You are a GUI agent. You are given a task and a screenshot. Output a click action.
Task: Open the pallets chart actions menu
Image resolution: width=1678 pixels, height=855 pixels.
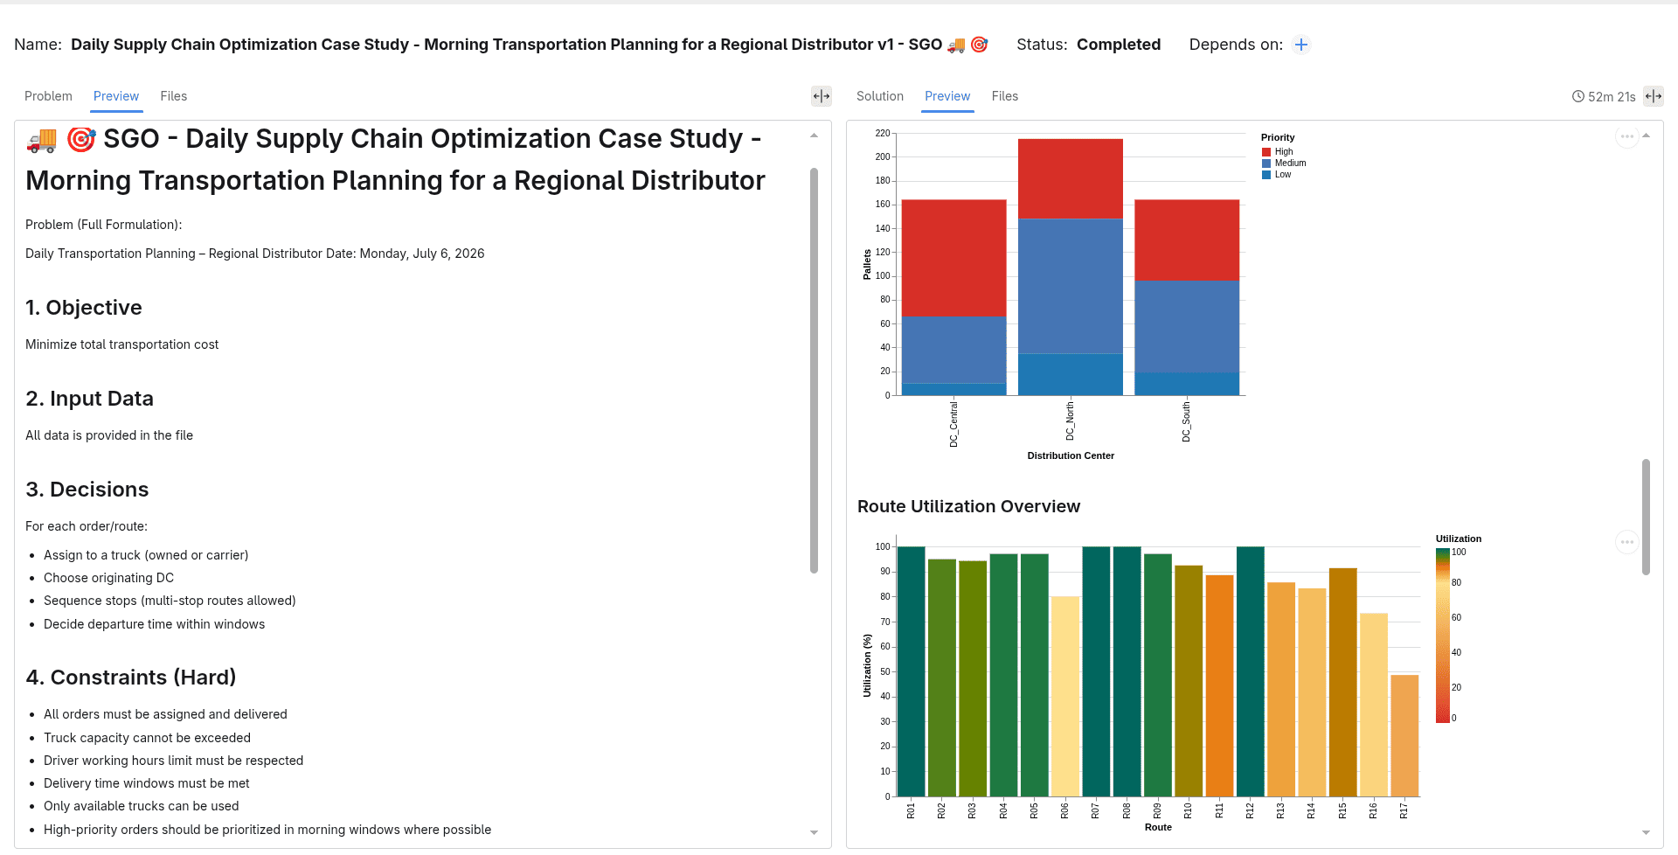tap(1626, 136)
